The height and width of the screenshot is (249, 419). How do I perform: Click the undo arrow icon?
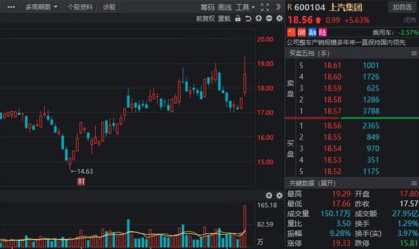pos(248,18)
